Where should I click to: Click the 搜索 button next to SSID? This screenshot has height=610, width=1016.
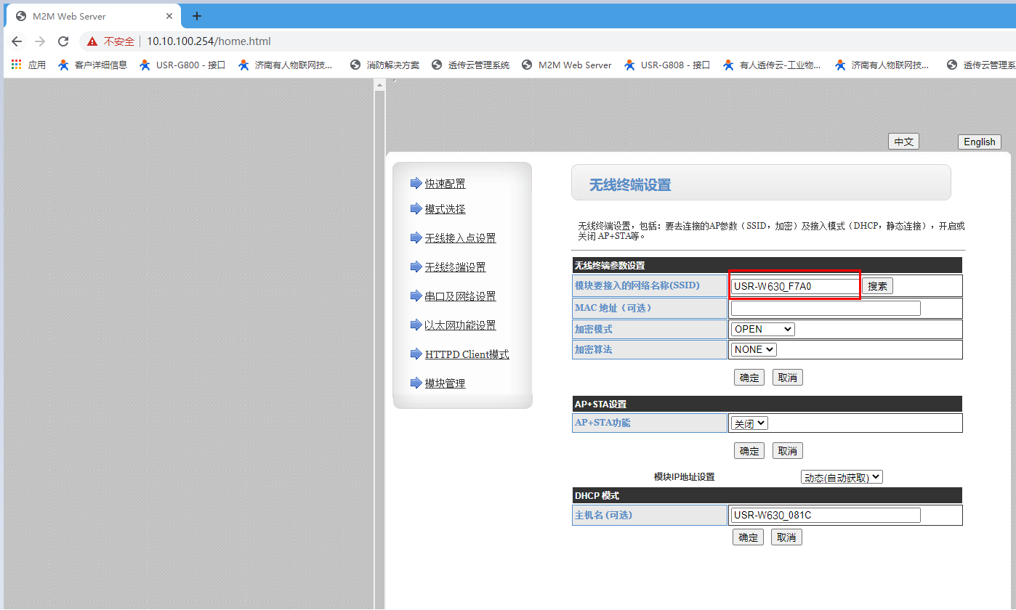point(877,286)
